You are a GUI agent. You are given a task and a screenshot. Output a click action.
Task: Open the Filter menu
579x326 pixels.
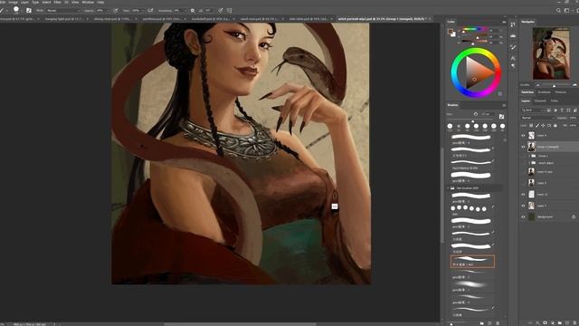click(58, 2)
